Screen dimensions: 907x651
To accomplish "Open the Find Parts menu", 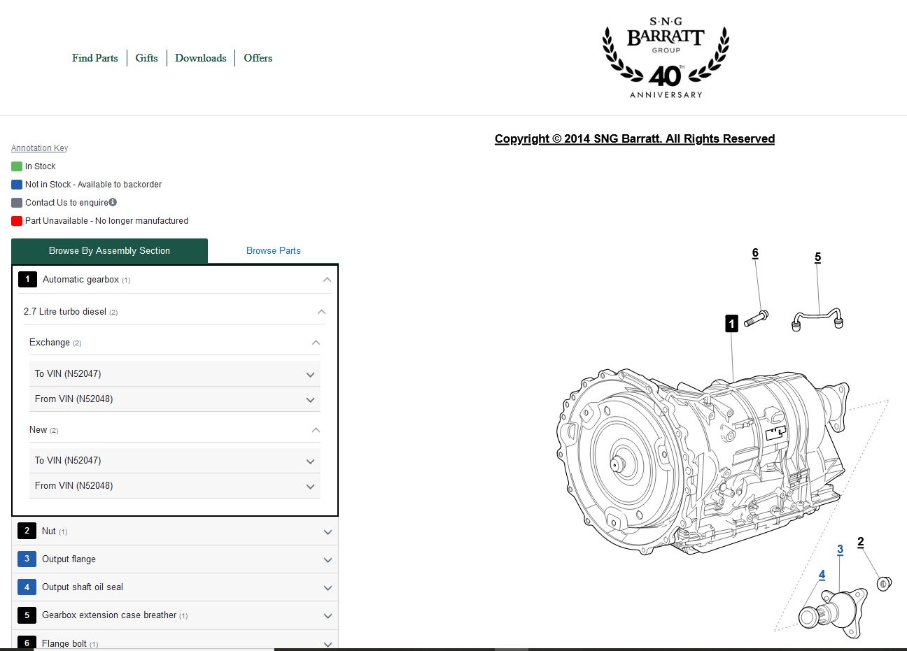I will tap(94, 58).
